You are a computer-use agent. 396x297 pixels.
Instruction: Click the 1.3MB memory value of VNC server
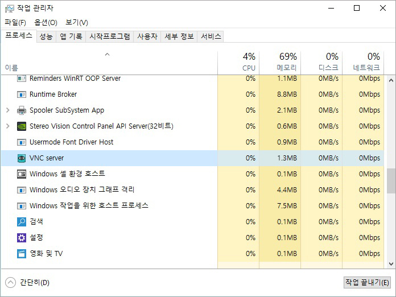point(287,158)
